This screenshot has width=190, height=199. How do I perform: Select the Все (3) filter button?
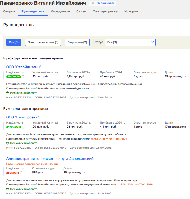pyautogui.click(x=14, y=42)
